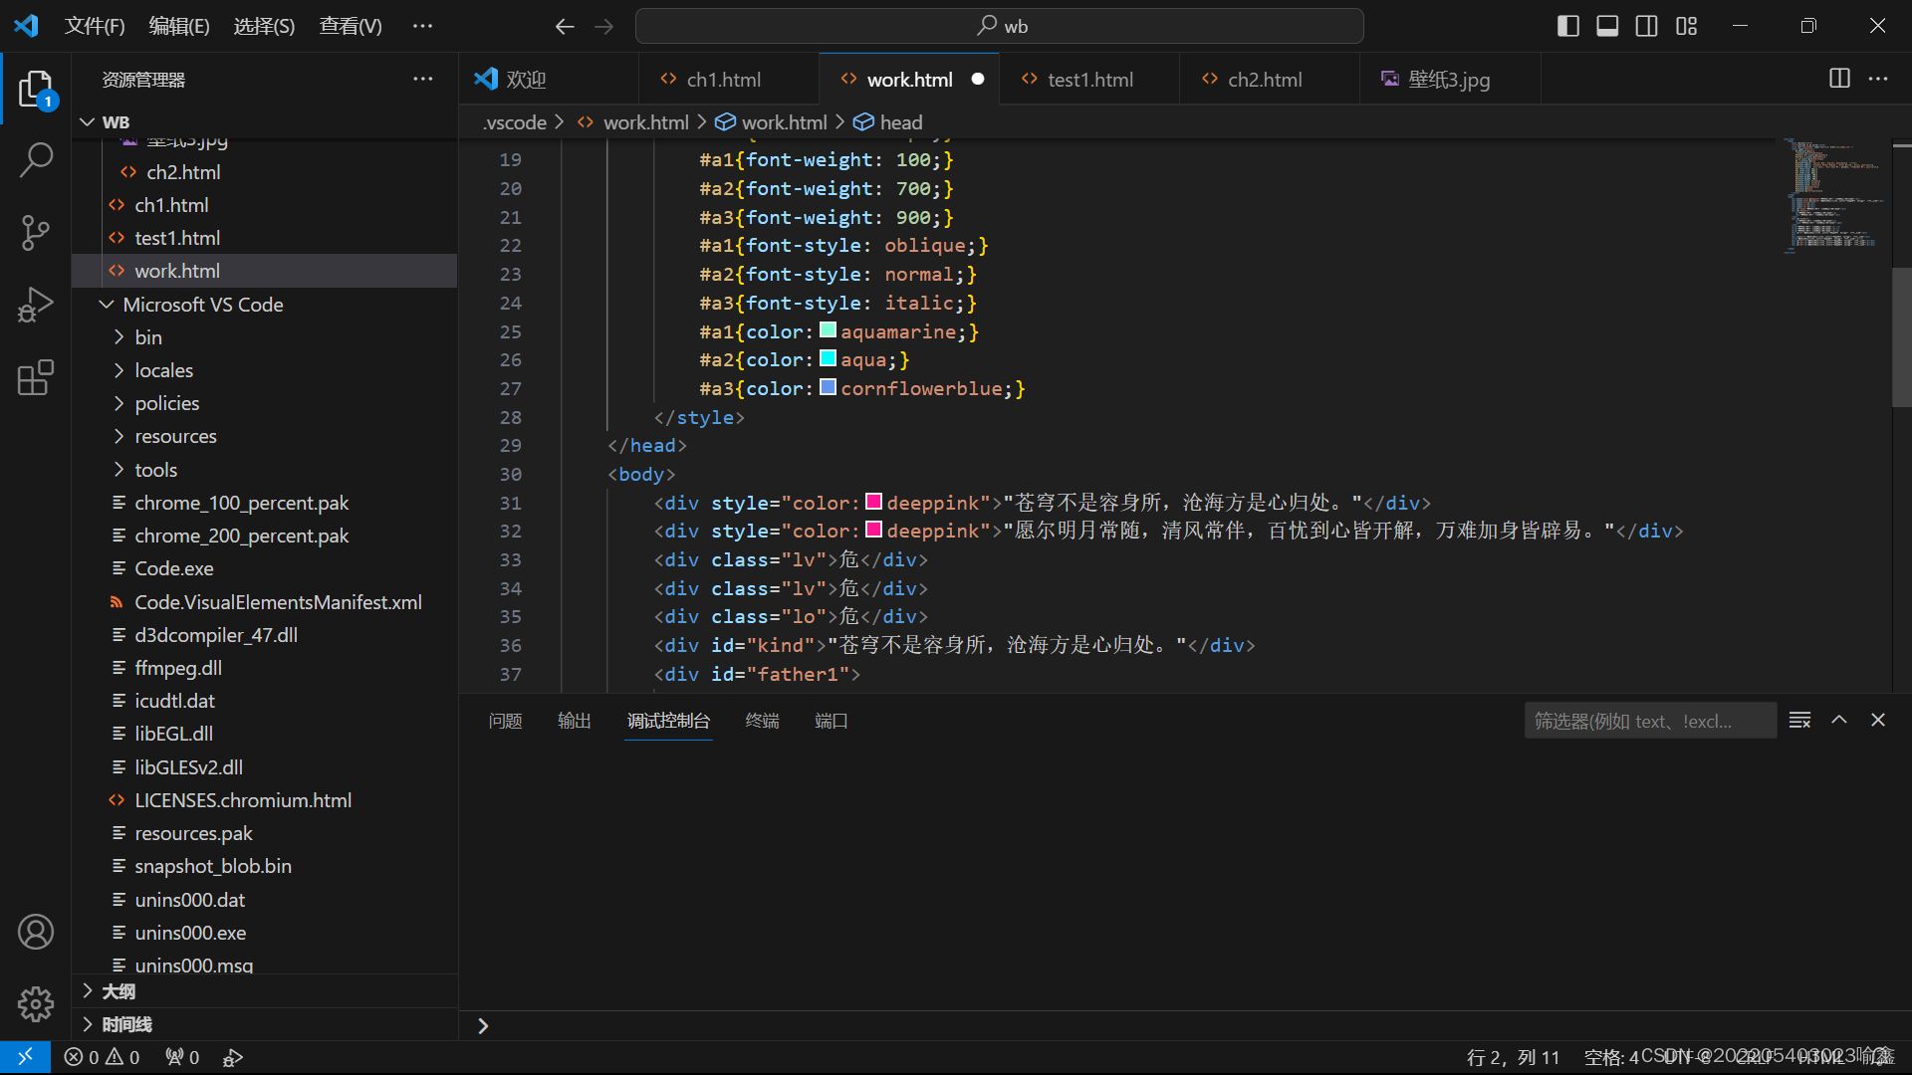
Task: Open Accounts icon in activity bar
Action: pos(36,932)
